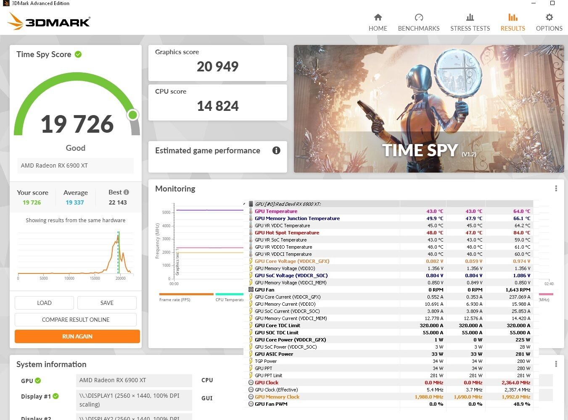This screenshot has width=568, height=420.
Task: Click the GPU Hot Spot Temperature icon
Action: [x=251, y=233]
